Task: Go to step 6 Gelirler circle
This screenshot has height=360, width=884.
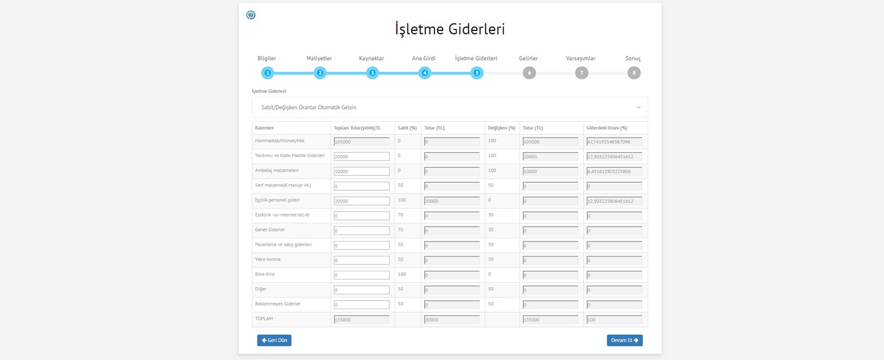Action: tap(529, 73)
